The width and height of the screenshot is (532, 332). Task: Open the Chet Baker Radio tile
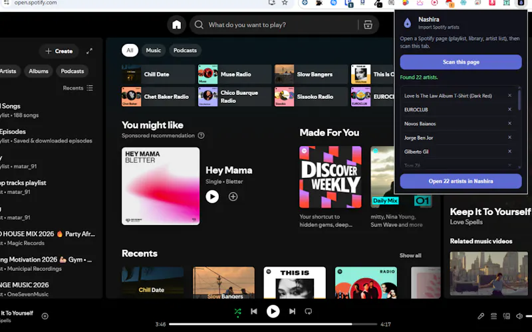pos(158,96)
